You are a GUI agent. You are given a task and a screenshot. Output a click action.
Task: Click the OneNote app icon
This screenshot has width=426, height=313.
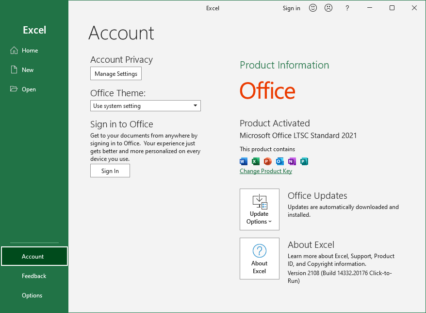click(292, 161)
